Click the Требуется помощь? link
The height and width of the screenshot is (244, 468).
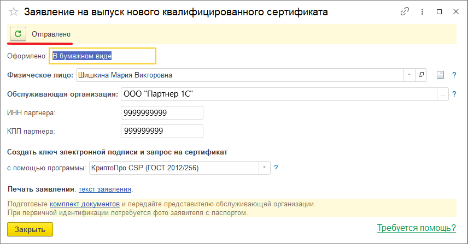coord(416,228)
